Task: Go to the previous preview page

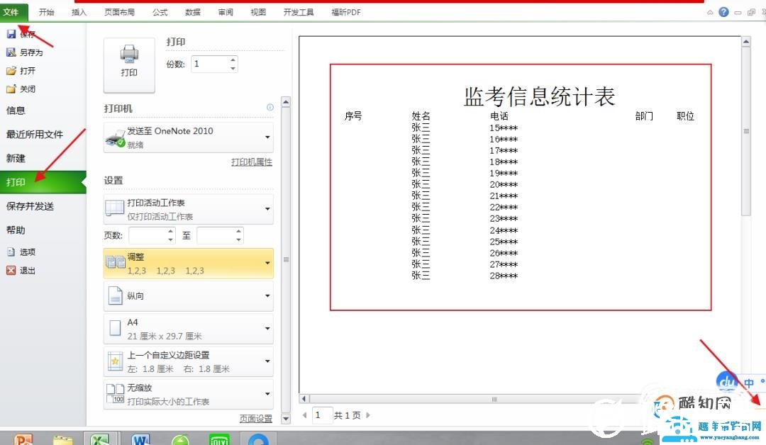Action: click(305, 415)
